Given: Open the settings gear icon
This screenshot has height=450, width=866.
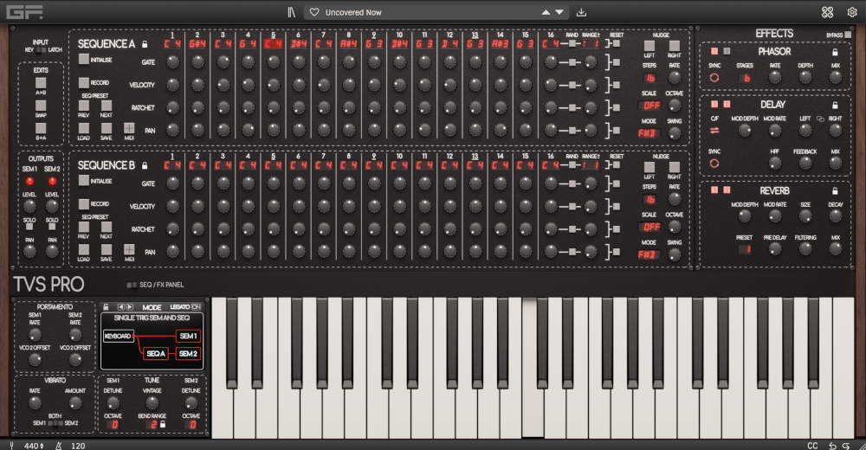Looking at the screenshot, I should [852, 12].
